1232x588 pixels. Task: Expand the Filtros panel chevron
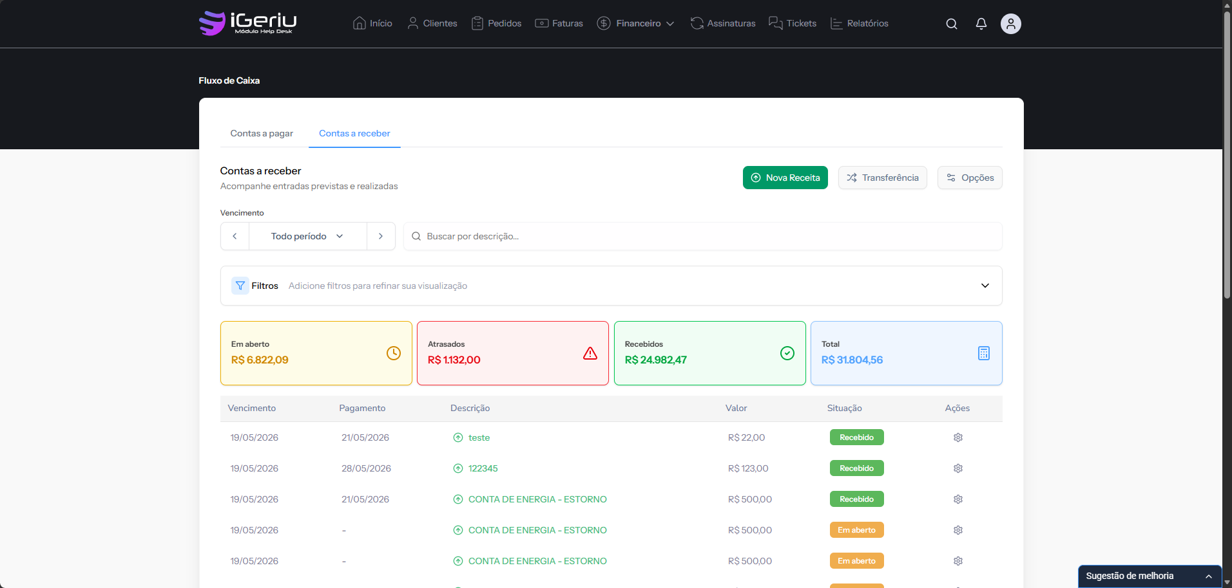985,286
